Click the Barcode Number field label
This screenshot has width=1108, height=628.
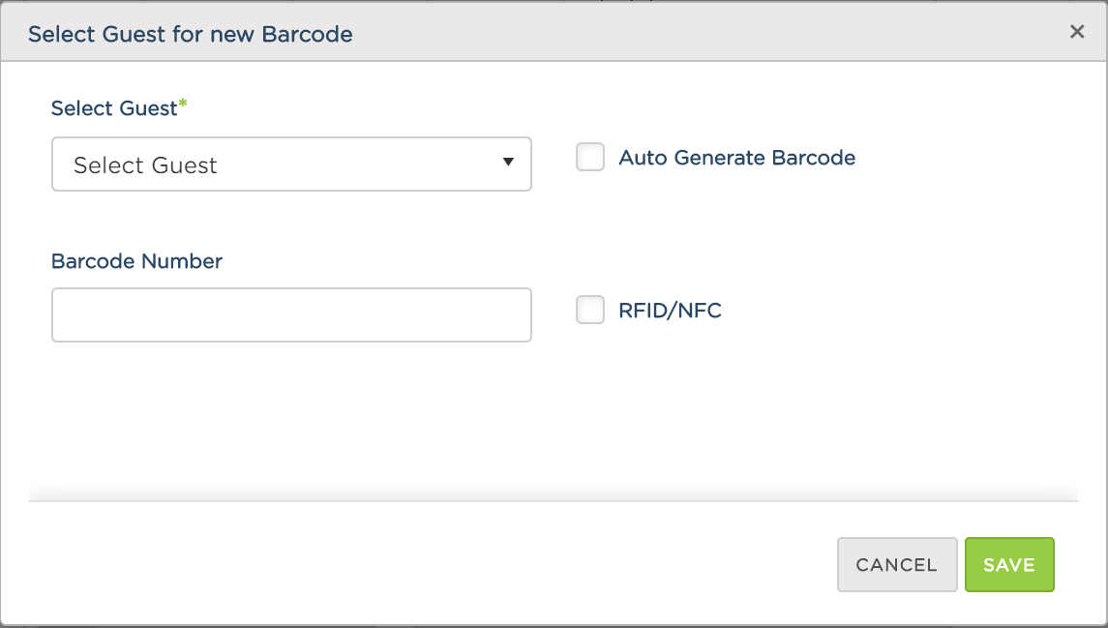point(137,261)
